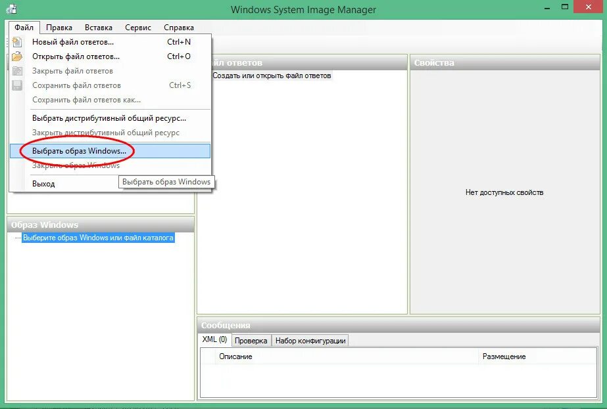Choose Выбрать дистрибутивный общий ресурс entry
The height and width of the screenshot is (409, 607).
point(110,118)
